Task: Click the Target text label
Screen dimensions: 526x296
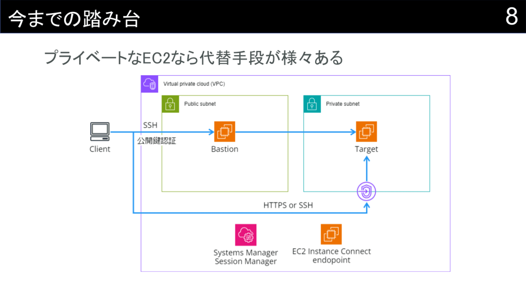Action: [366, 149]
